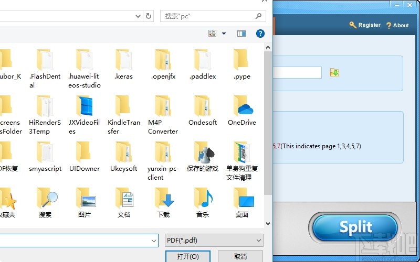This screenshot has width=420, height=262.
Task: Click the 取消 cancel button
Action: (x=240, y=257)
